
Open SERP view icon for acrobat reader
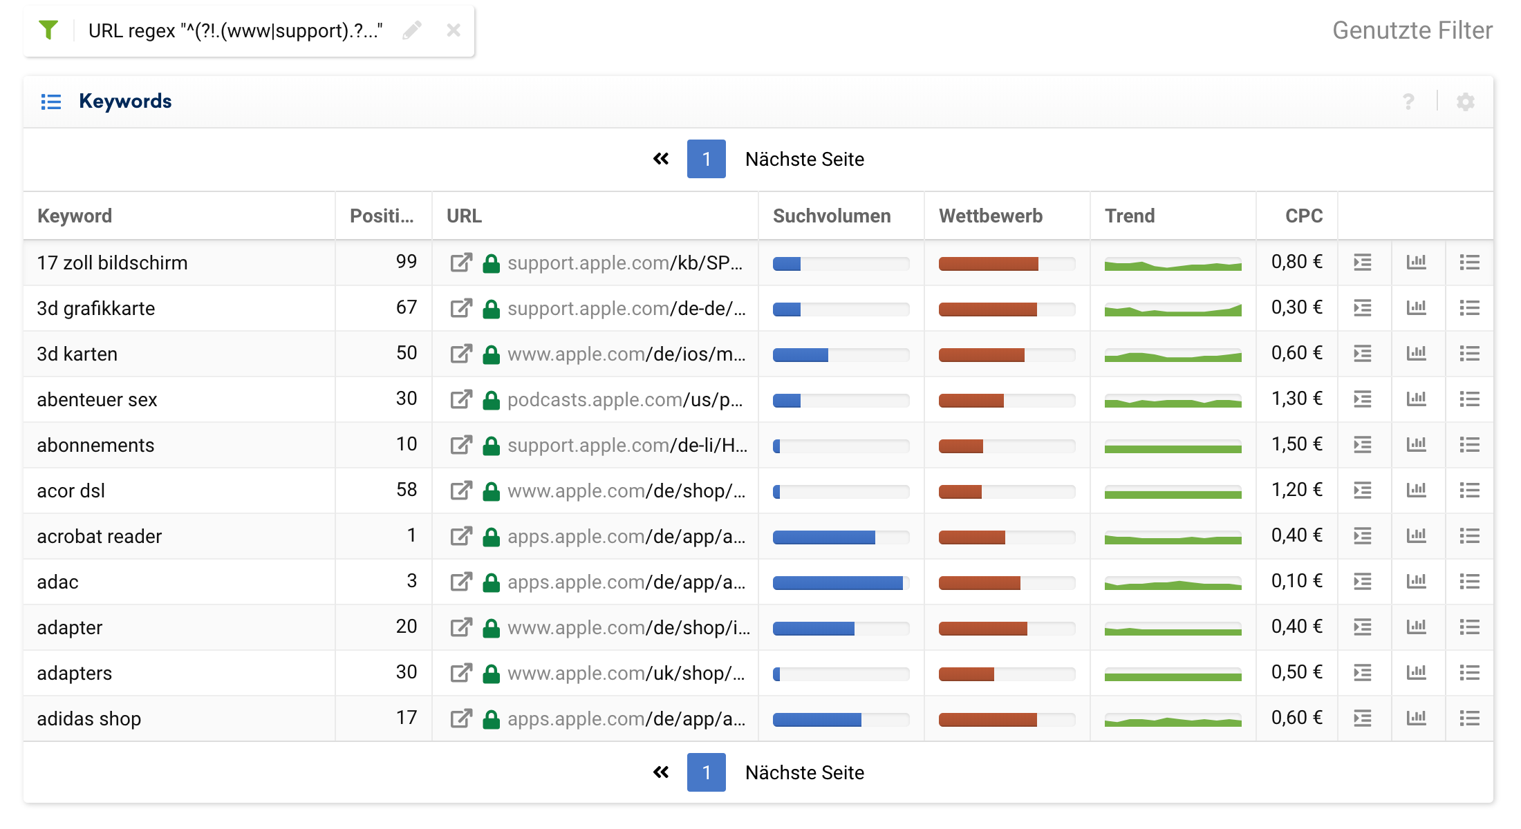[x=1363, y=536]
